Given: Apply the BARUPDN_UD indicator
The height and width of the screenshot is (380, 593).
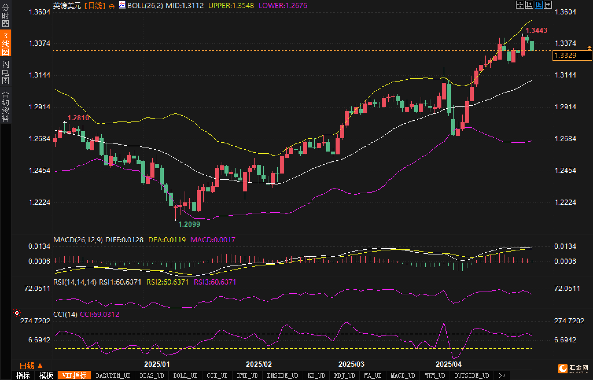Looking at the screenshot, I should click(x=113, y=375).
